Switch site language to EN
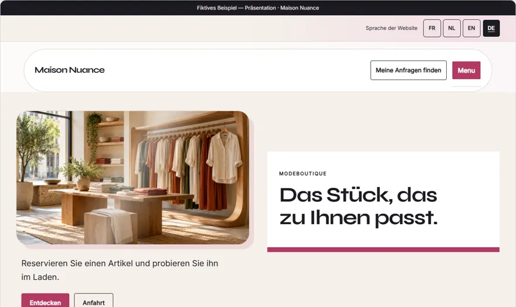Image resolution: width=516 pixels, height=307 pixels. pos(471,28)
